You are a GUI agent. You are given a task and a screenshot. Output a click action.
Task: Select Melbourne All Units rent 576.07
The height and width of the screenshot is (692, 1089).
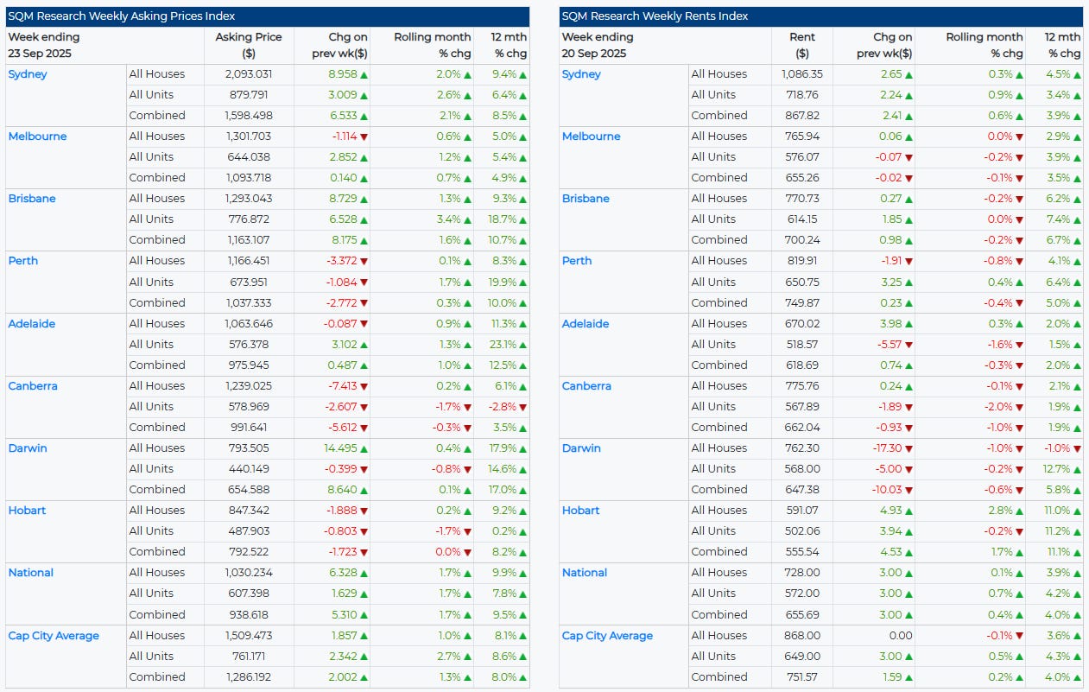coord(802,157)
